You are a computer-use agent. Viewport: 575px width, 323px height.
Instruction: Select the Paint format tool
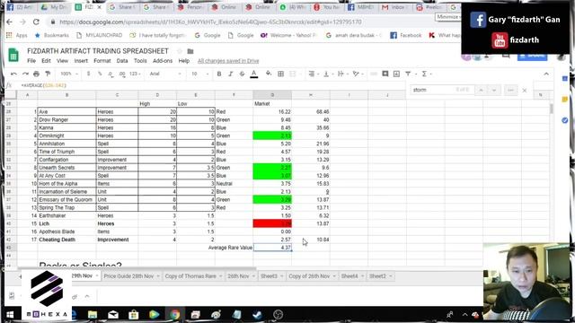[48, 74]
